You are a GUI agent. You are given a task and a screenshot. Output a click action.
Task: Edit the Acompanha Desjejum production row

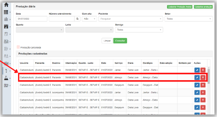pyautogui.click(x=197, y=107)
